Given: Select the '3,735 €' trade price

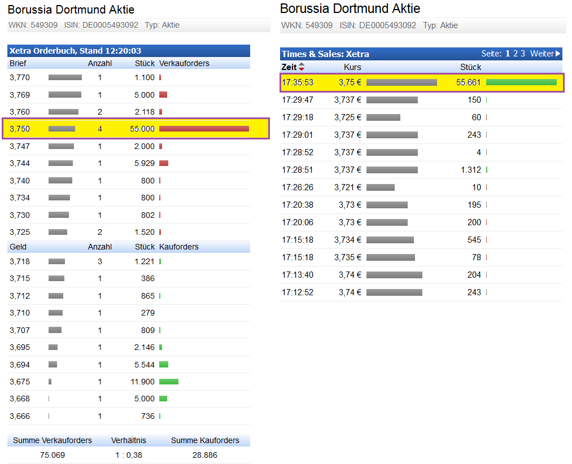Looking at the screenshot, I should (x=348, y=257).
